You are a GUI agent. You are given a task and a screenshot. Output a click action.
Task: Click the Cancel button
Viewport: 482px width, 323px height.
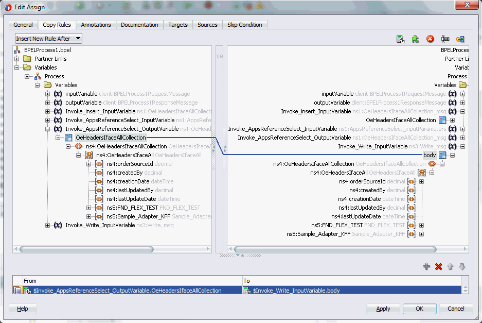(x=456, y=309)
